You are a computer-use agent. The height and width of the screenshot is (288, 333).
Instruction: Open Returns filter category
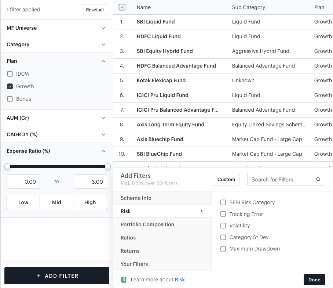162,251
